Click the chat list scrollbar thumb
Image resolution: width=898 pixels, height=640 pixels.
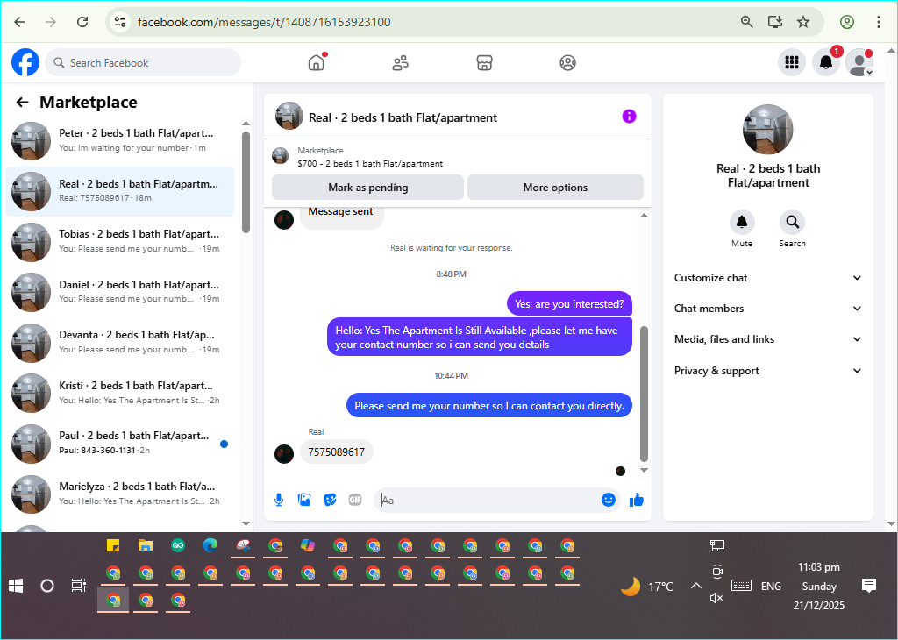[x=246, y=182]
